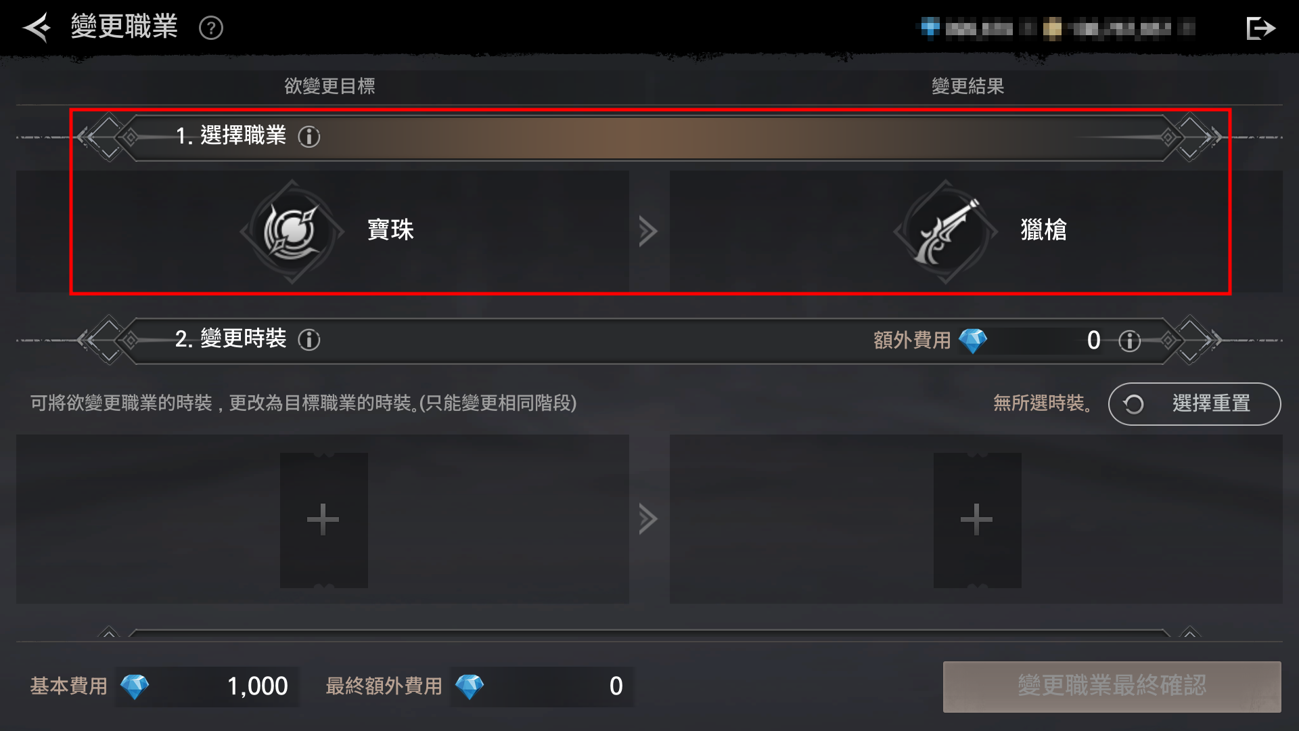This screenshot has height=731, width=1299.
Task: Expand the 2. 變更時裝 section header
Action: coord(649,340)
